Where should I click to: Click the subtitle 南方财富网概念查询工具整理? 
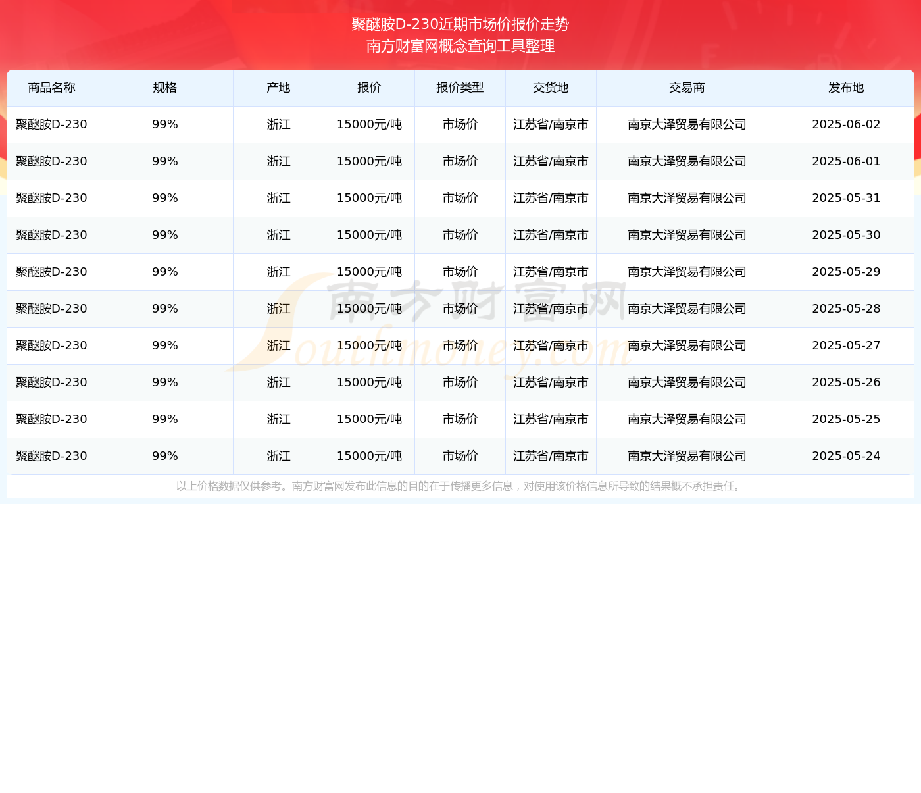(460, 46)
